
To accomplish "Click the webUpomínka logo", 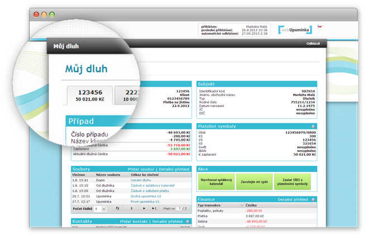I will tap(296, 31).
